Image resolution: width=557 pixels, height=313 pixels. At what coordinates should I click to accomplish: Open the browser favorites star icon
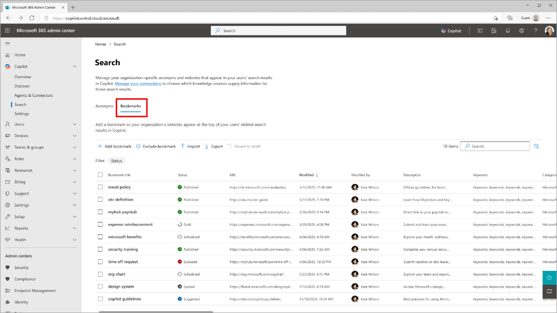[x=495, y=18]
